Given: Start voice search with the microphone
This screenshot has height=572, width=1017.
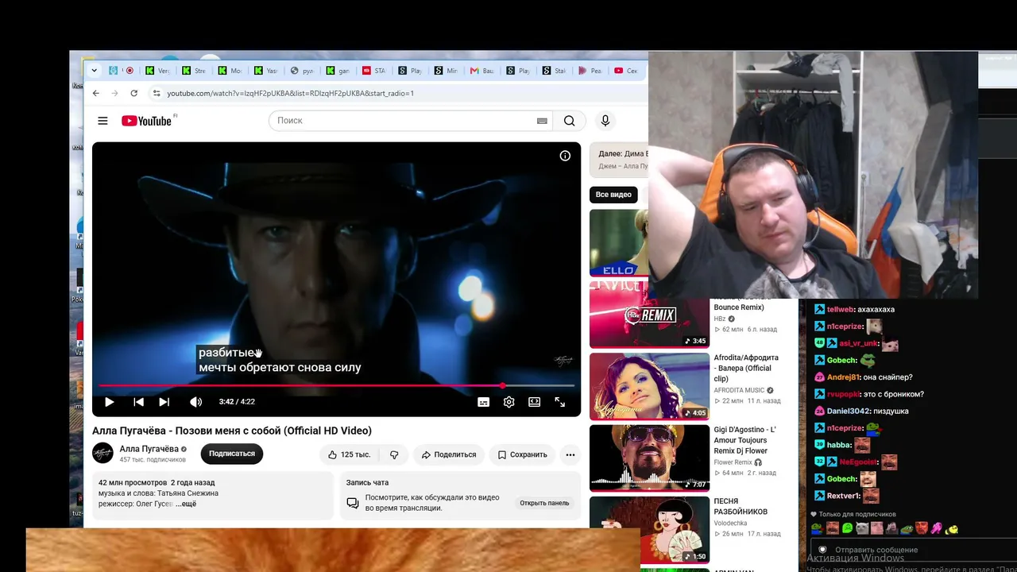Looking at the screenshot, I should tap(605, 121).
